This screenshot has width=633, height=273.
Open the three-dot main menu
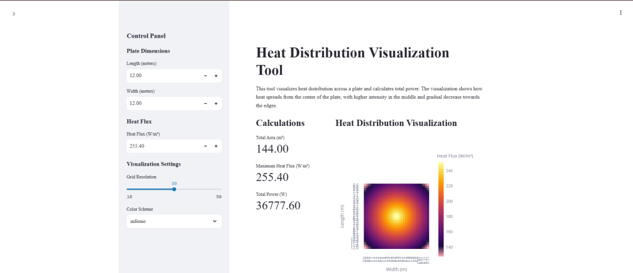tap(620, 12)
